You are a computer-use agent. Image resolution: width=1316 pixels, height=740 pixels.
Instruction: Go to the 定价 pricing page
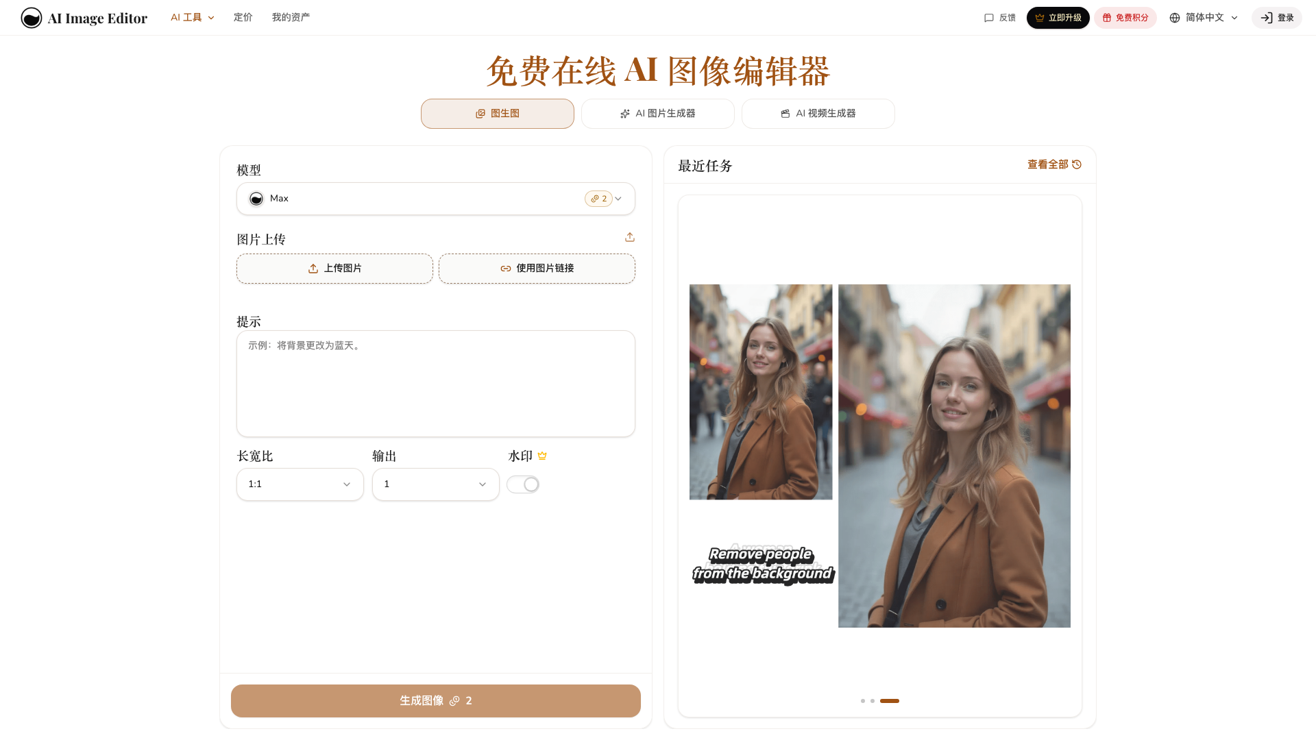click(243, 18)
